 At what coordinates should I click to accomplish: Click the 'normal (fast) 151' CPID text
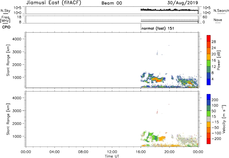(158, 28)
